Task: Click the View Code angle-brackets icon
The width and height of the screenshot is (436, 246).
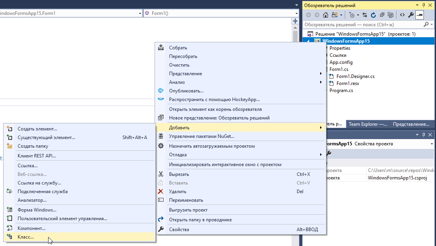Action: tap(402, 15)
